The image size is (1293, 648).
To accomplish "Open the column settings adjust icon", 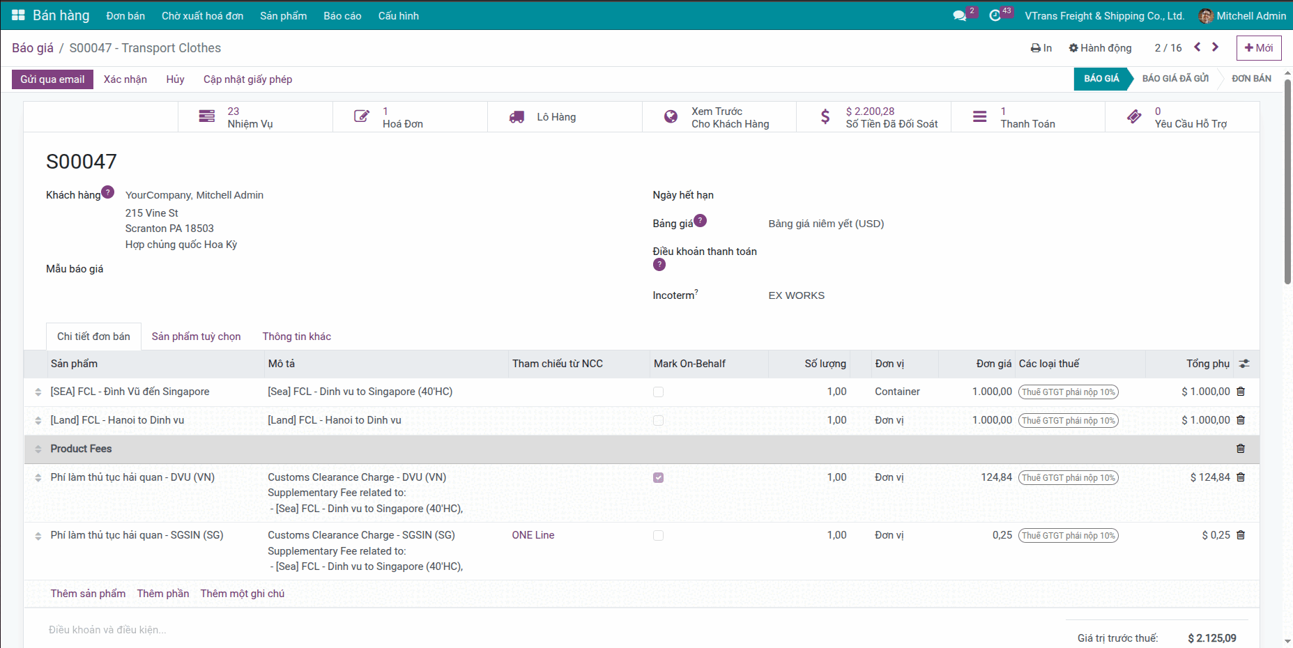I will [x=1244, y=364].
